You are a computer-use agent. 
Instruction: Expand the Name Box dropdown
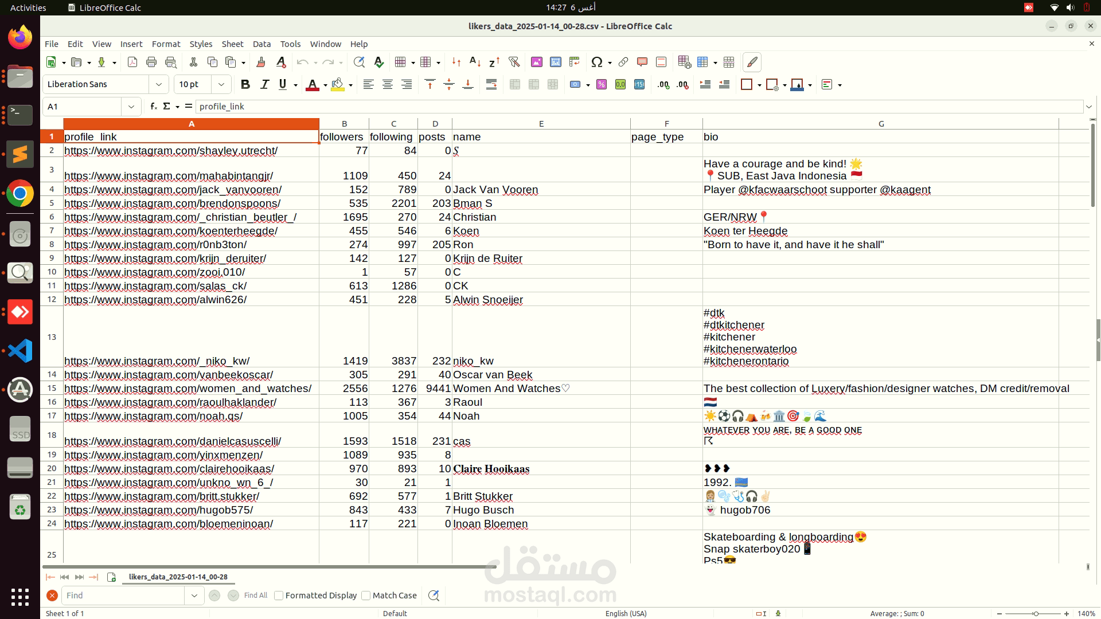coord(131,107)
